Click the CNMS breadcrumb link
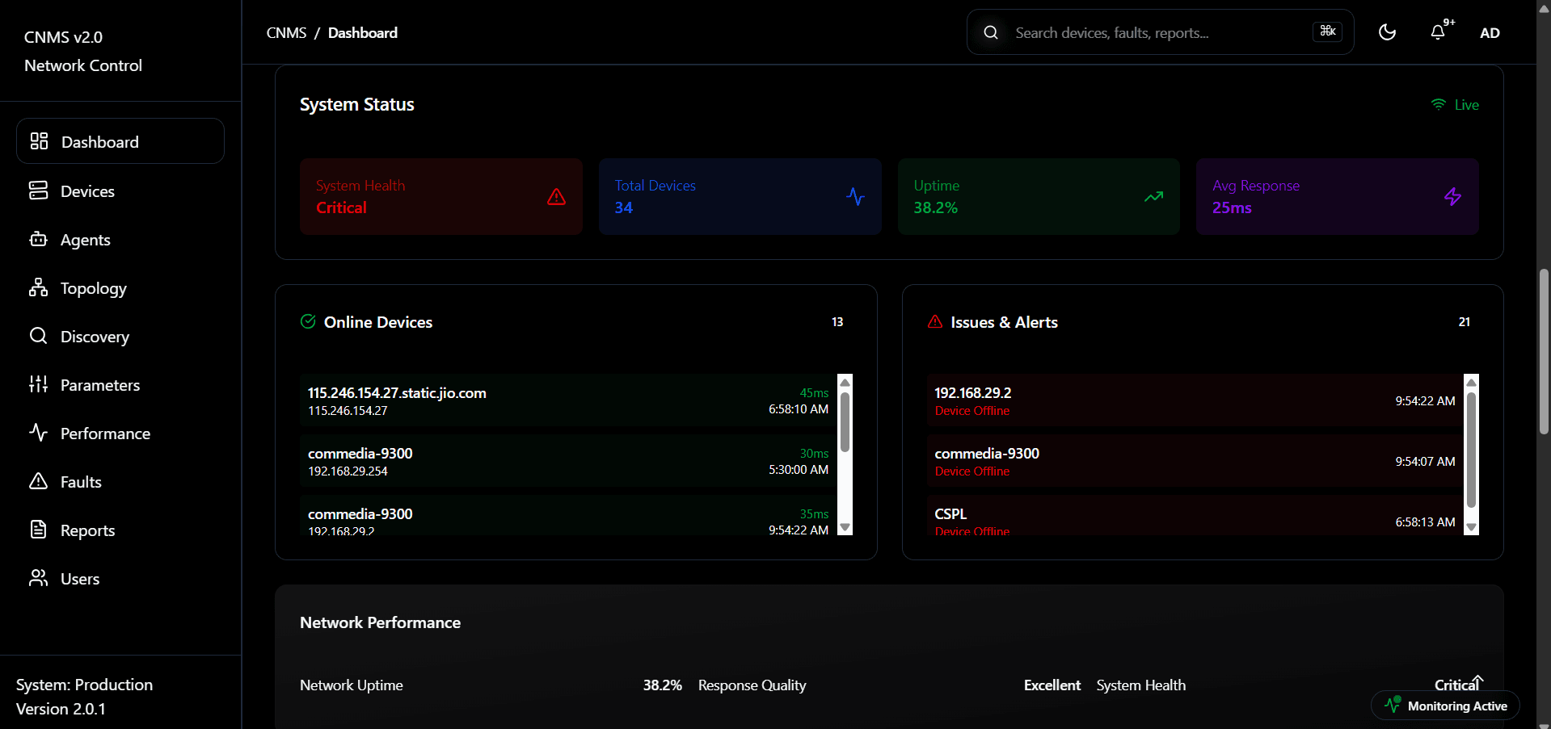1551x729 pixels. [286, 33]
